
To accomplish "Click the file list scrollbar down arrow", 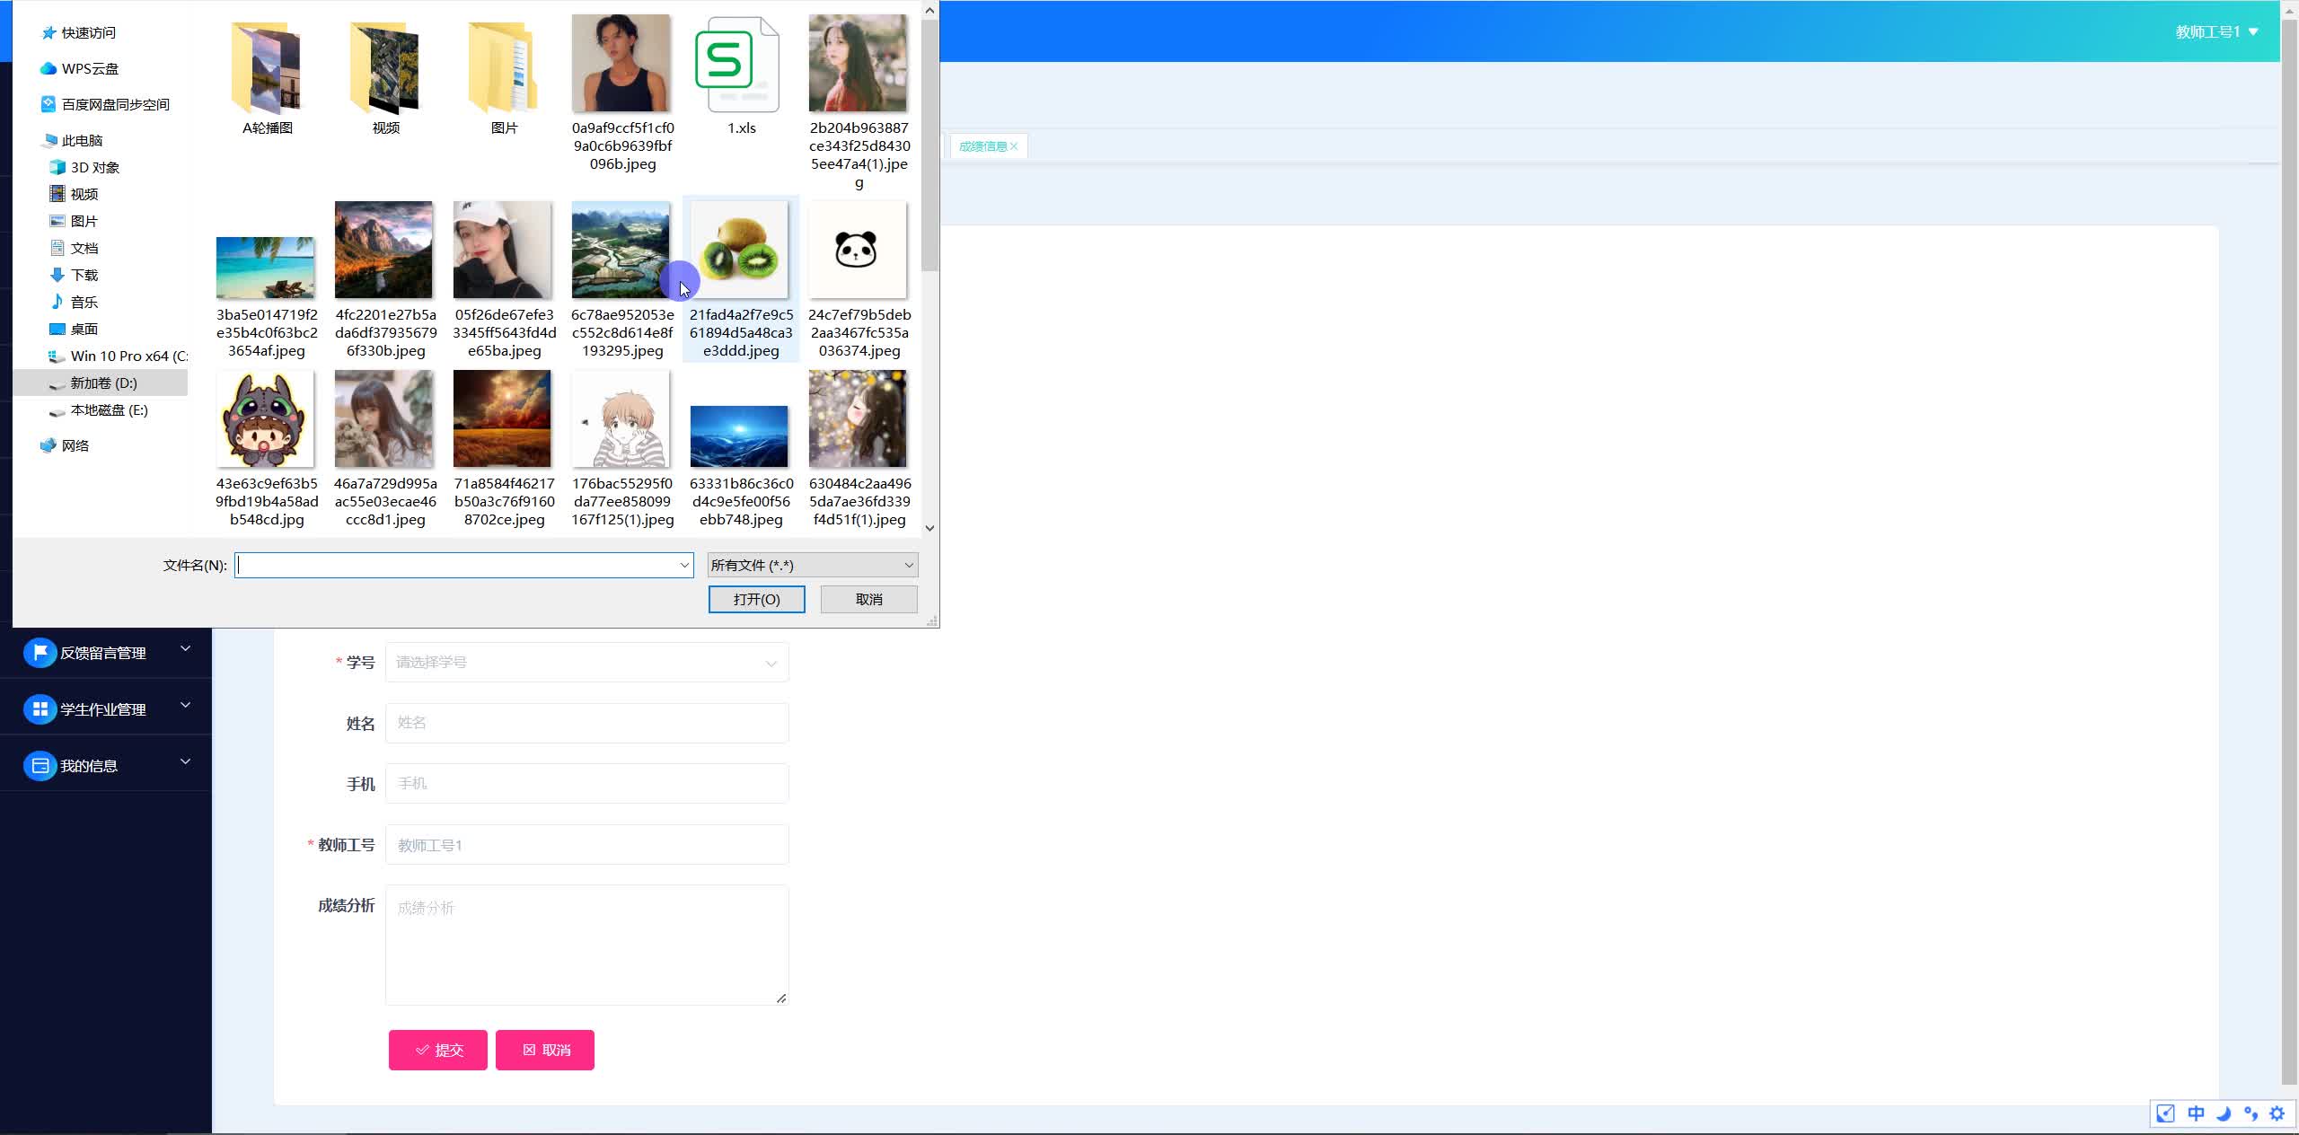I will click(929, 528).
